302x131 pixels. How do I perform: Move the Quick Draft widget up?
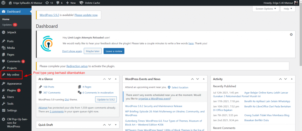[104, 125]
